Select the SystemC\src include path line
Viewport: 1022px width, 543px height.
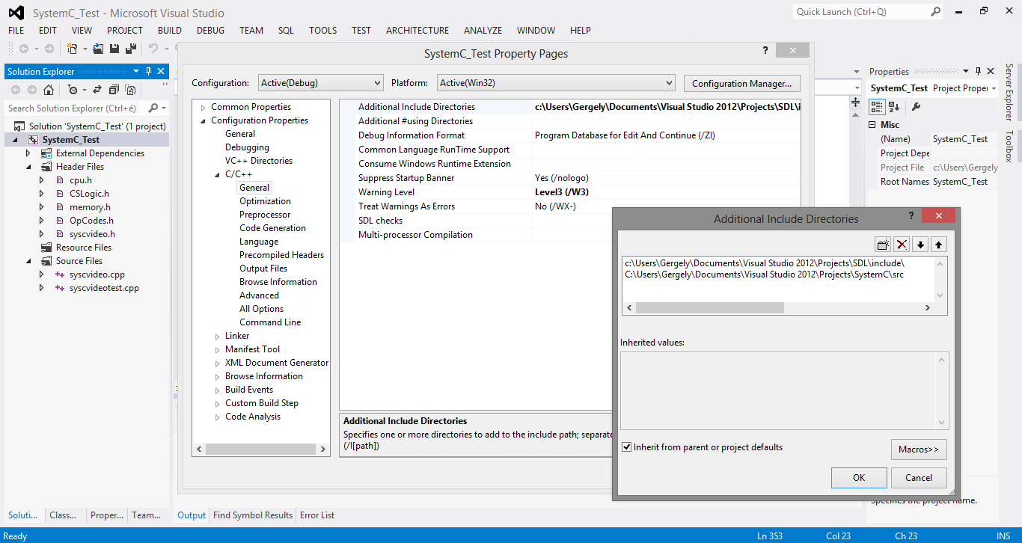click(x=764, y=274)
